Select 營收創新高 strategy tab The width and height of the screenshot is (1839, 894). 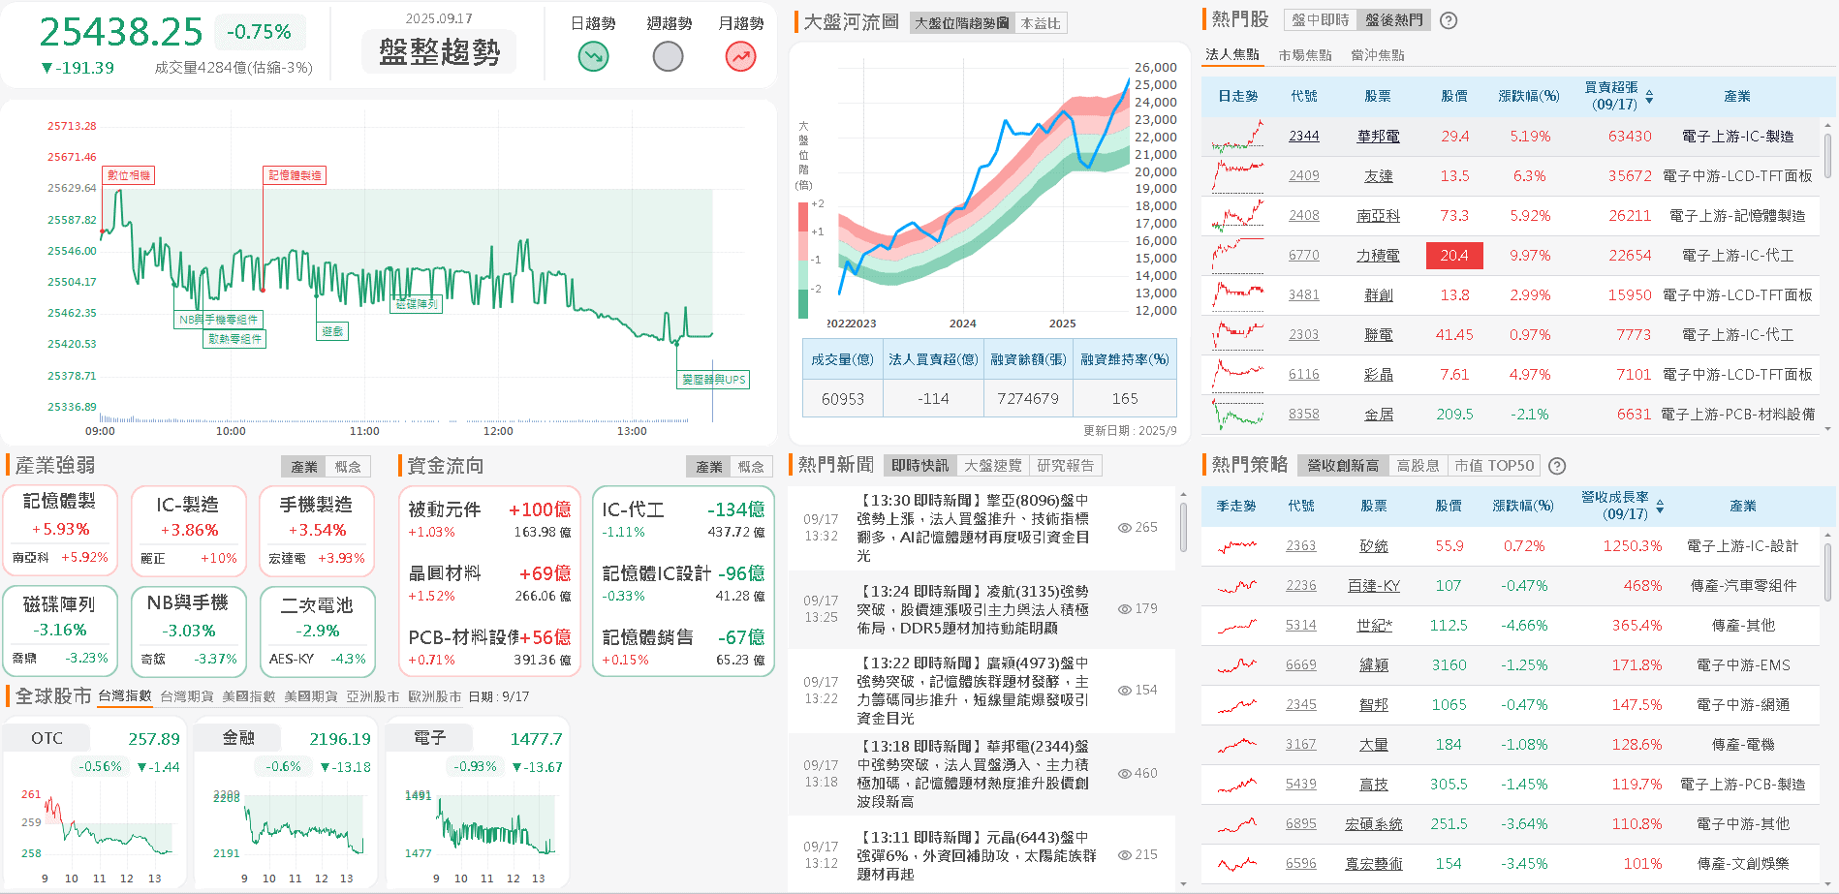pyautogui.click(x=1343, y=466)
